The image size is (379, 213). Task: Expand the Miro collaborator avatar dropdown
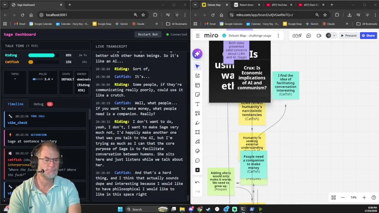pyautogui.click(x=334, y=35)
